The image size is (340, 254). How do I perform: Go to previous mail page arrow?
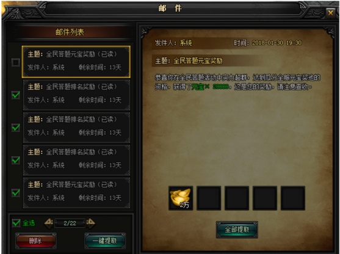(49, 223)
